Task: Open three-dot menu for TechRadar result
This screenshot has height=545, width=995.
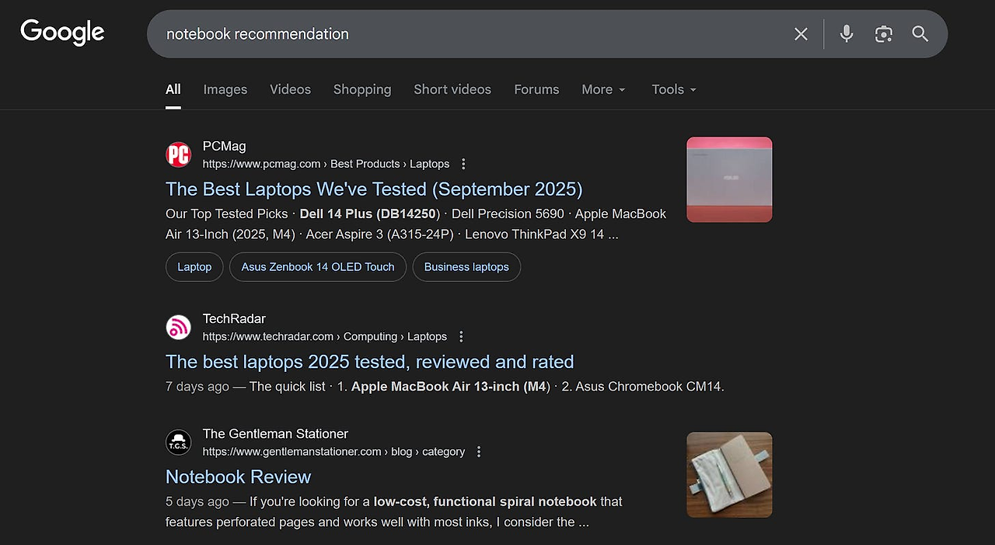Action: pyautogui.click(x=461, y=336)
